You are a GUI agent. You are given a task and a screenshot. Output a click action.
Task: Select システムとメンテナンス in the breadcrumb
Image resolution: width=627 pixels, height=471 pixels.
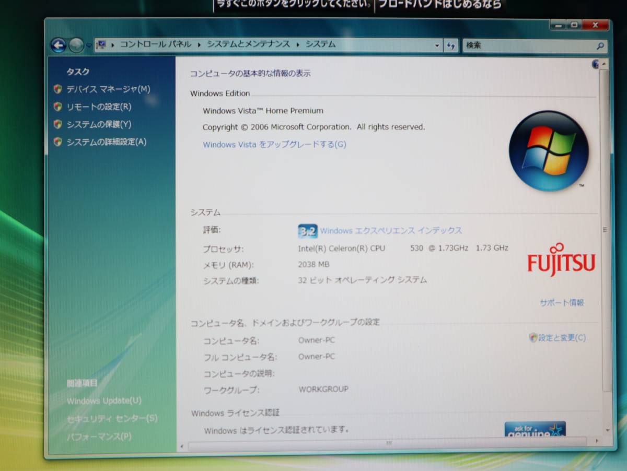tap(248, 44)
